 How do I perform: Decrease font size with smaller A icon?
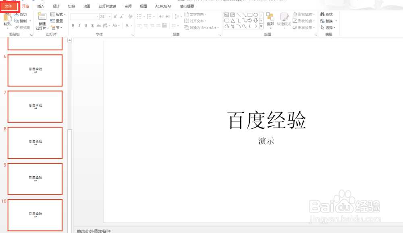click(122, 16)
